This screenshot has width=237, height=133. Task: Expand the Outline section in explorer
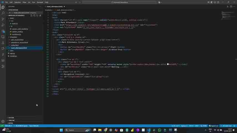tap(11, 118)
